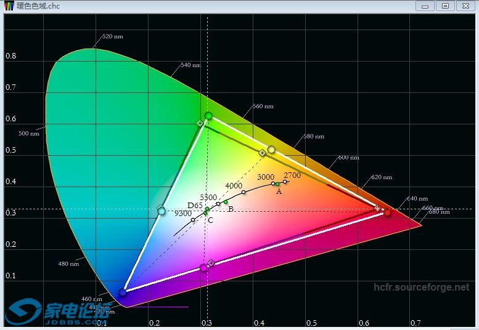
Task: Select the magenta secondary color point
Action: 204,268
